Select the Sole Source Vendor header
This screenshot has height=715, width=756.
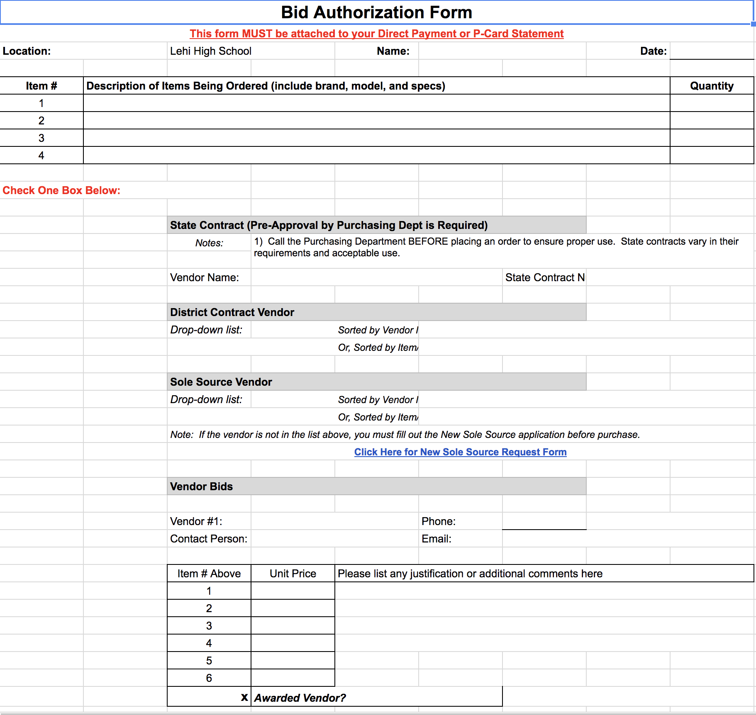click(x=377, y=382)
